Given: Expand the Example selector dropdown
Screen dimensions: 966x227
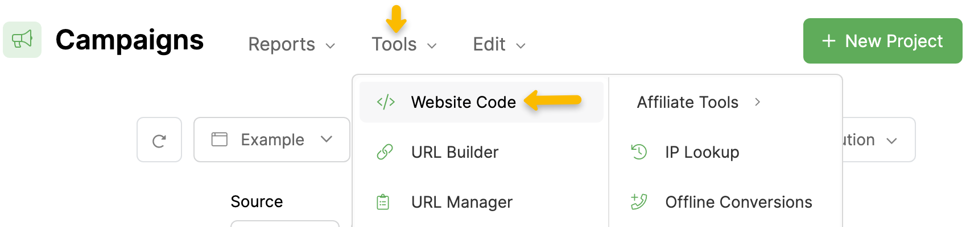Looking at the screenshot, I should tap(272, 140).
